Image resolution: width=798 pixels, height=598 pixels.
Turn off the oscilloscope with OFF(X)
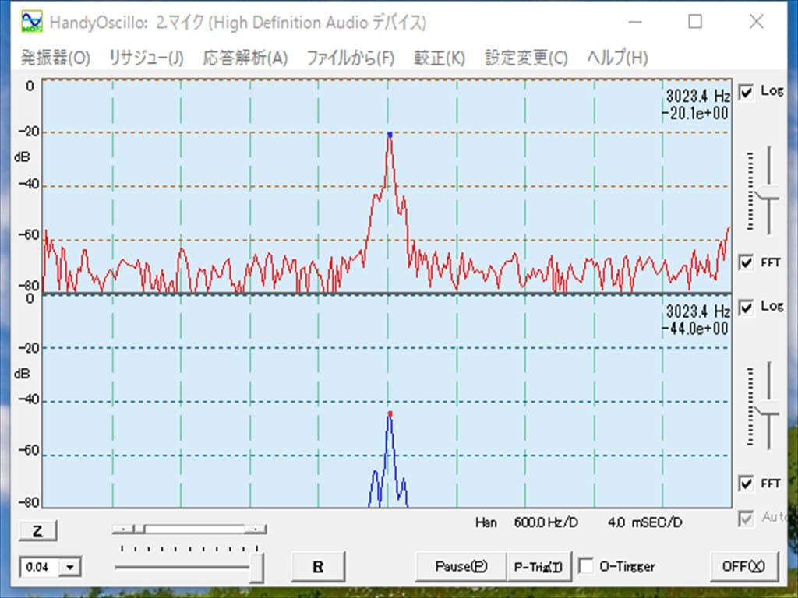(743, 566)
